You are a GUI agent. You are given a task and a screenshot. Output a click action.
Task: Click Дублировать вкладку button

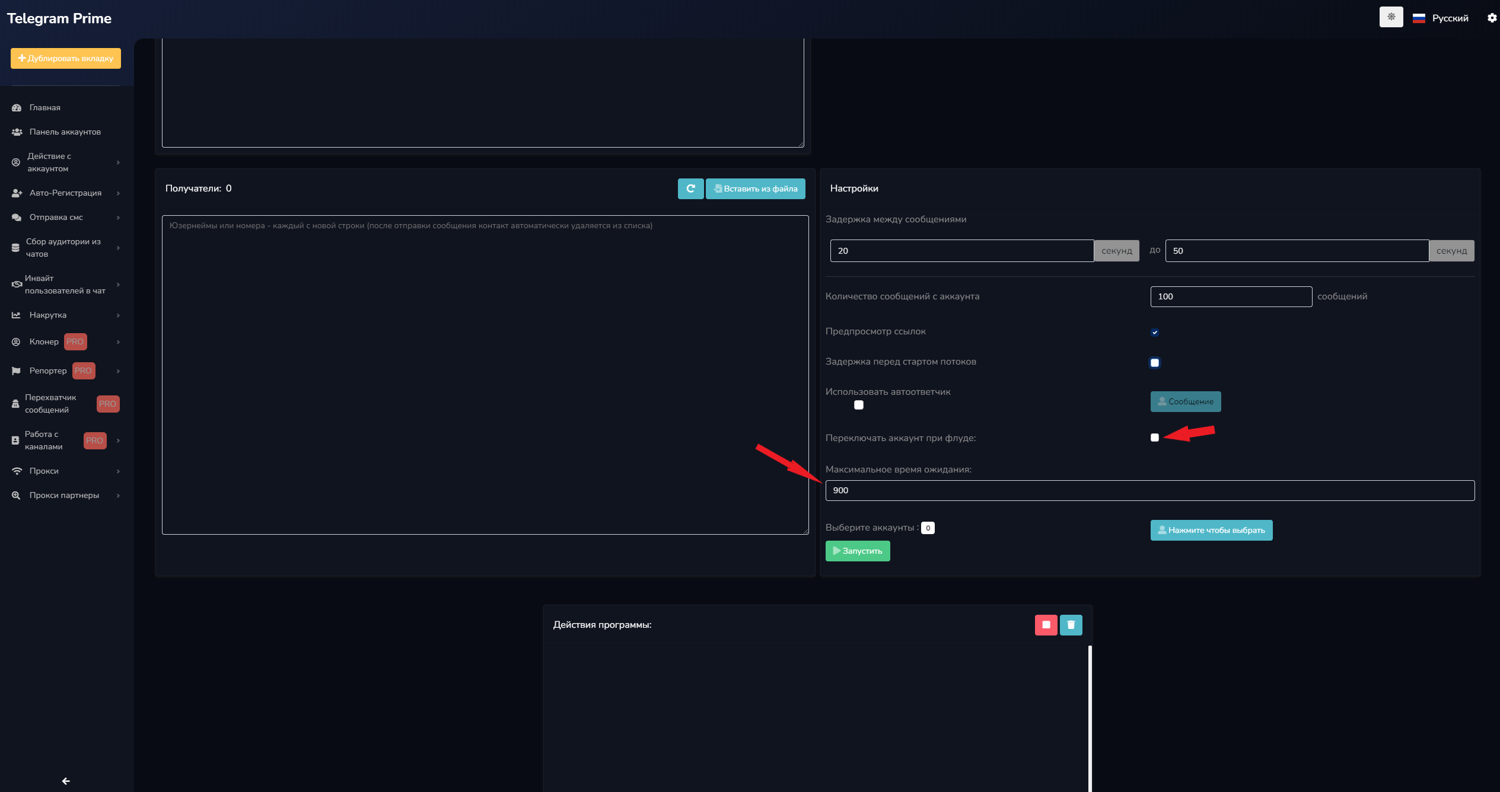coord(66,58)
